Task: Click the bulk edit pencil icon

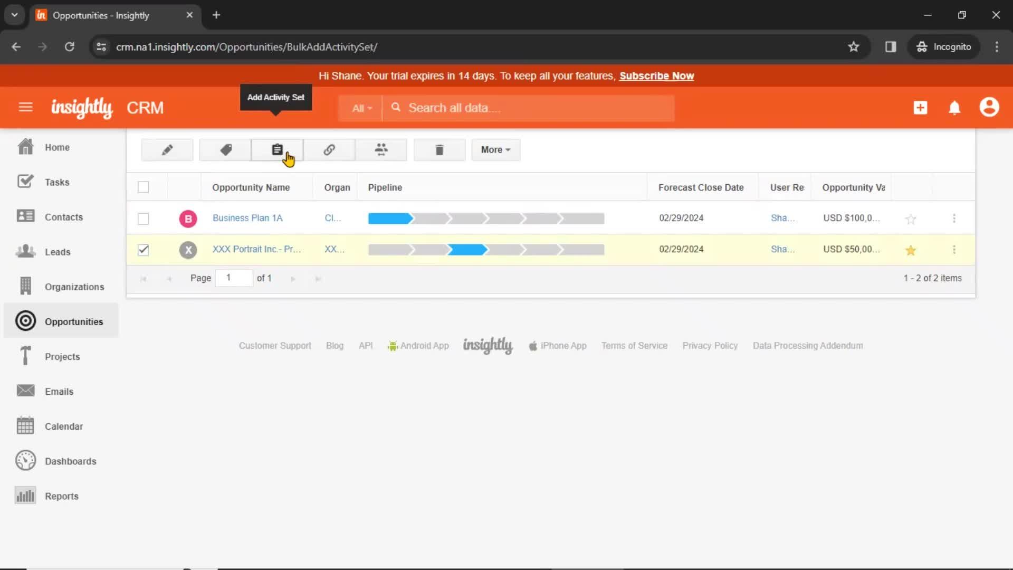Action: coord(167,150)
